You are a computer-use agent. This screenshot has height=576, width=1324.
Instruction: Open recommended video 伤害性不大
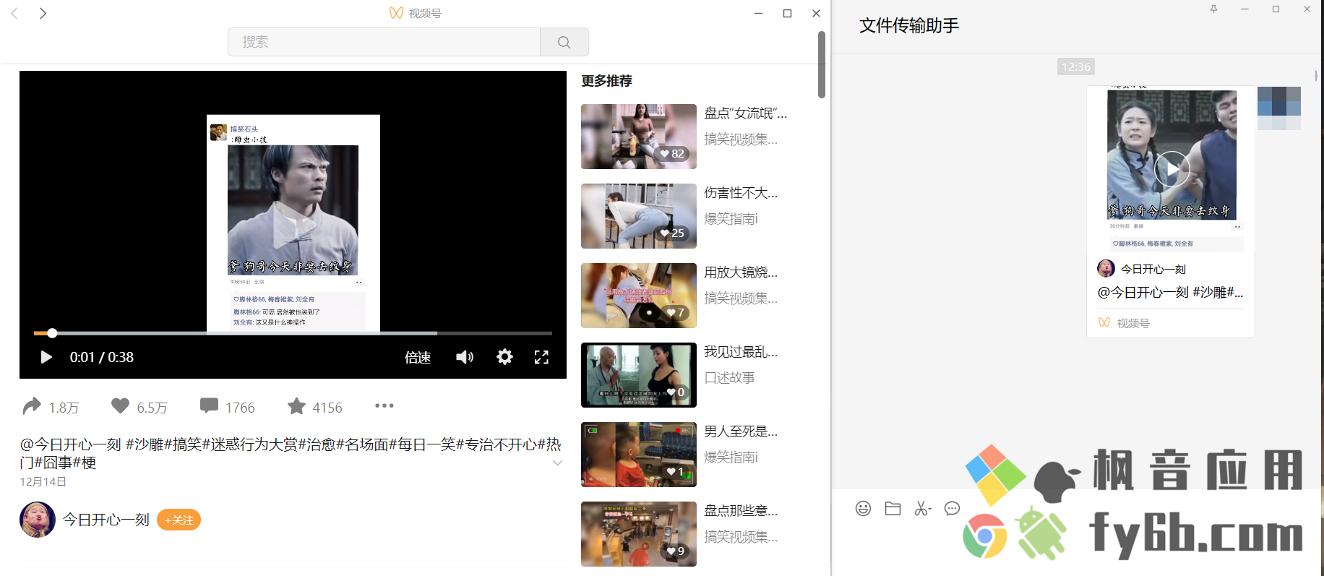coord(639,216)
